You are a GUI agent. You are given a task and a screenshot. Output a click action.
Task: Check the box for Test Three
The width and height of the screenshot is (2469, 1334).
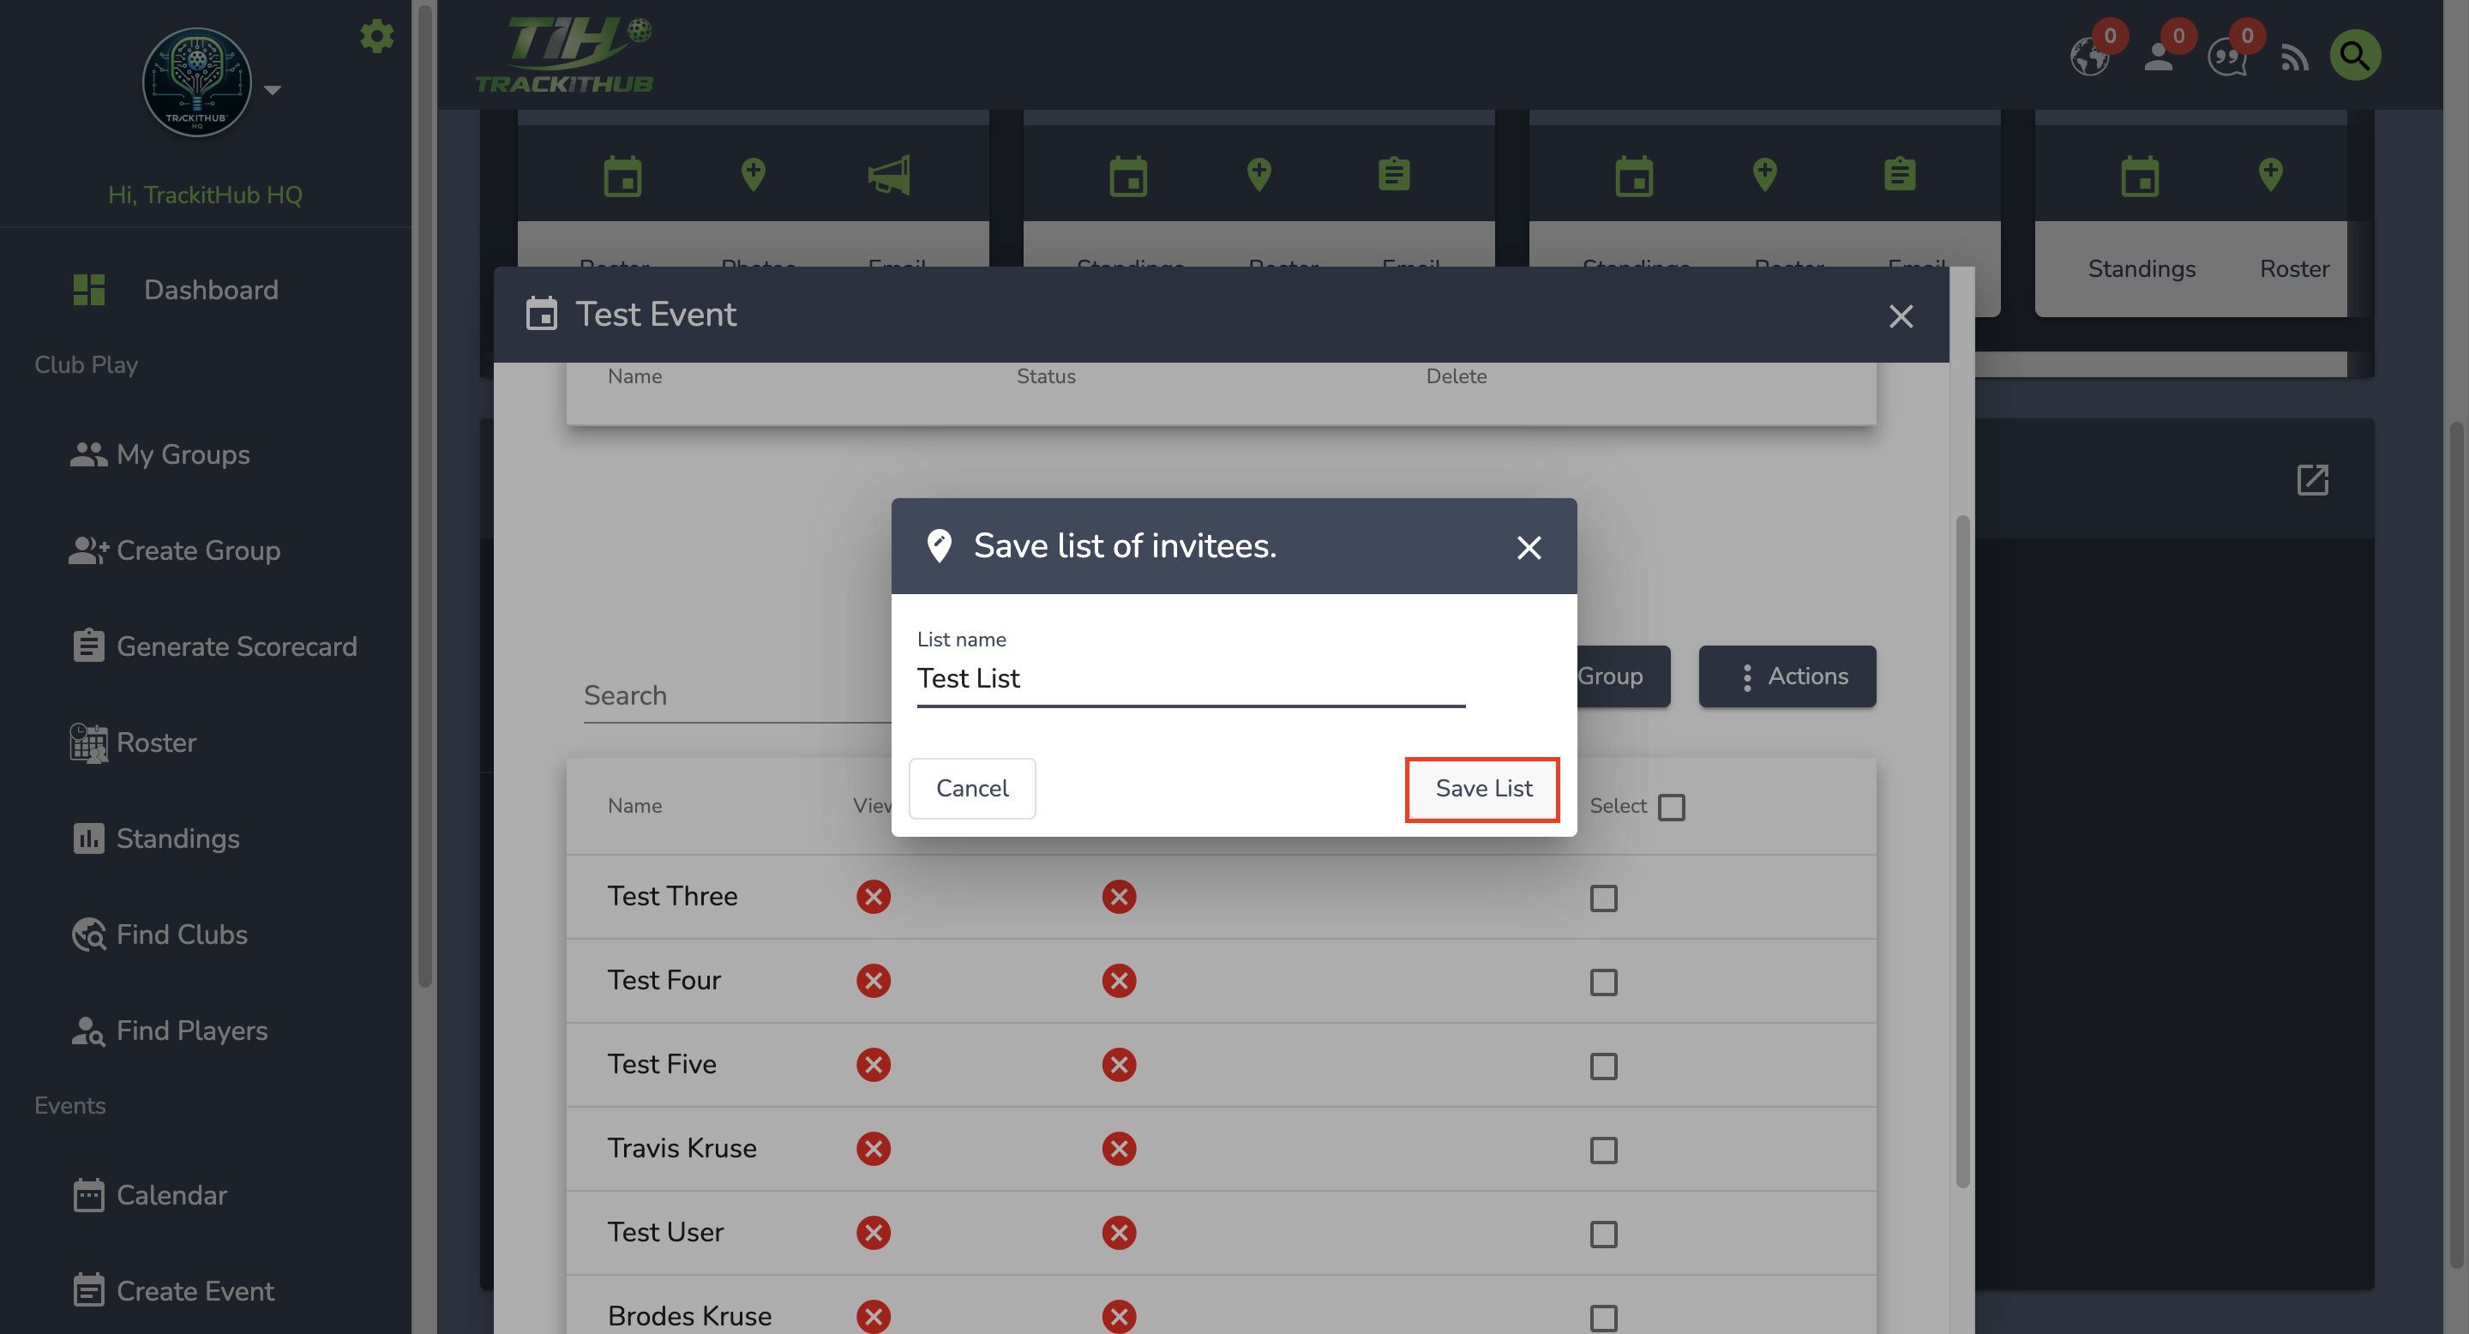tap(1602, 898)
